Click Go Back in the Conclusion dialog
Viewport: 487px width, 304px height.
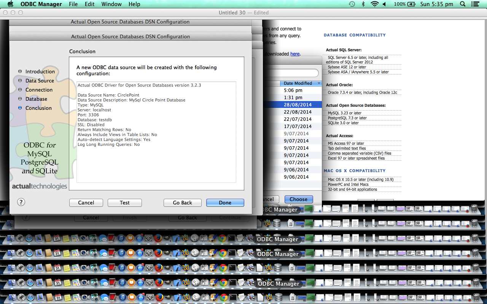pyautogui.click(x=183, y=203)
